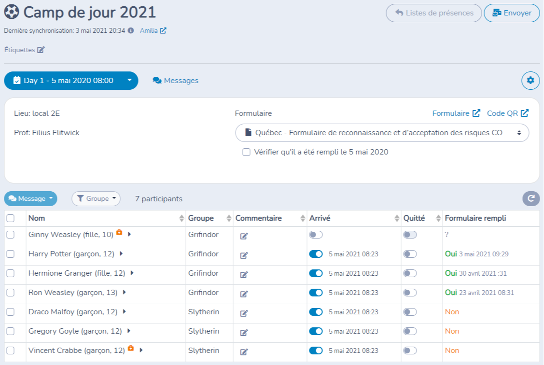Click the Envoyer button

point(512,13)
